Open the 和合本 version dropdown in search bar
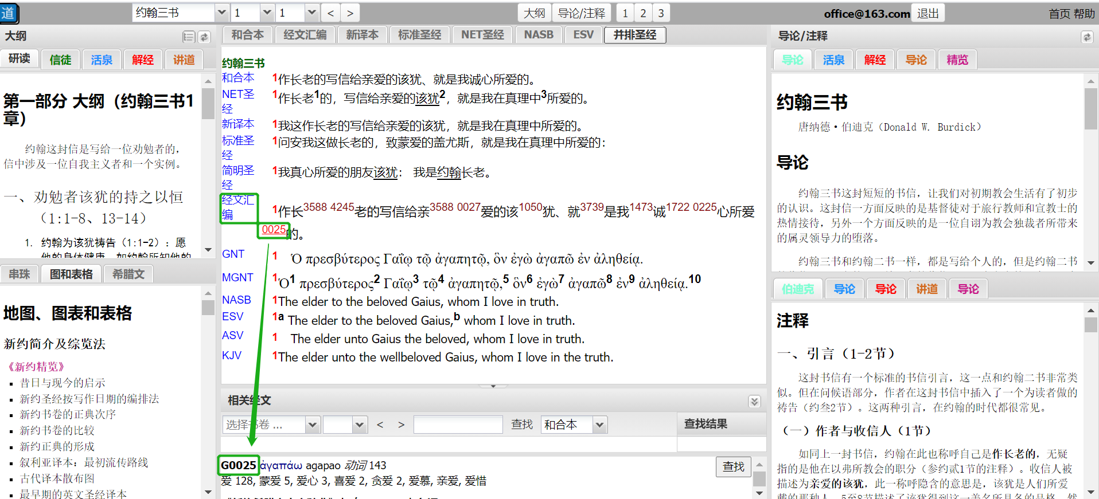The image size is (1099, 499). (x=599, y=425)
